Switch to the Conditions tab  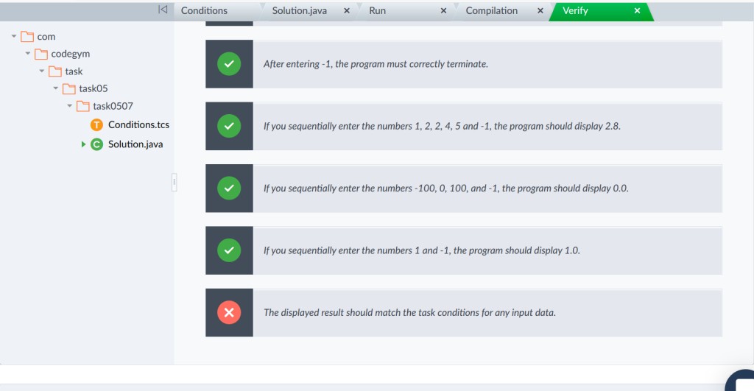click(205, 10)
